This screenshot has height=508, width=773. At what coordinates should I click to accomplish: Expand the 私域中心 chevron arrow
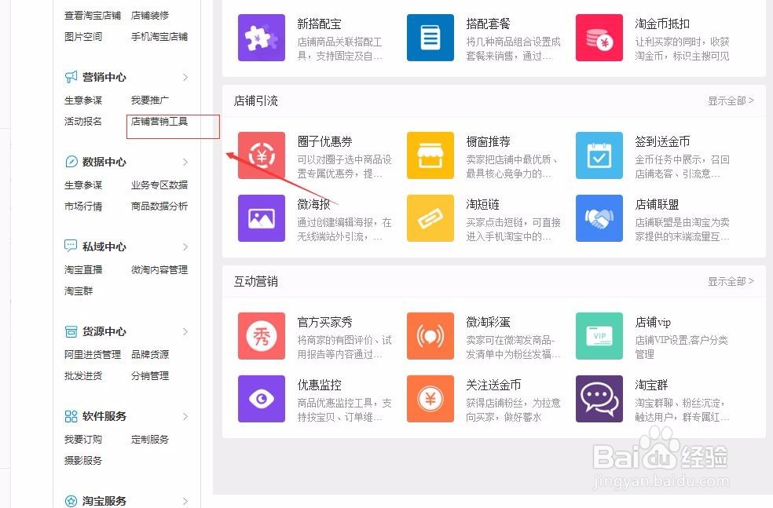pyautogui.click(x=185, y=247)
